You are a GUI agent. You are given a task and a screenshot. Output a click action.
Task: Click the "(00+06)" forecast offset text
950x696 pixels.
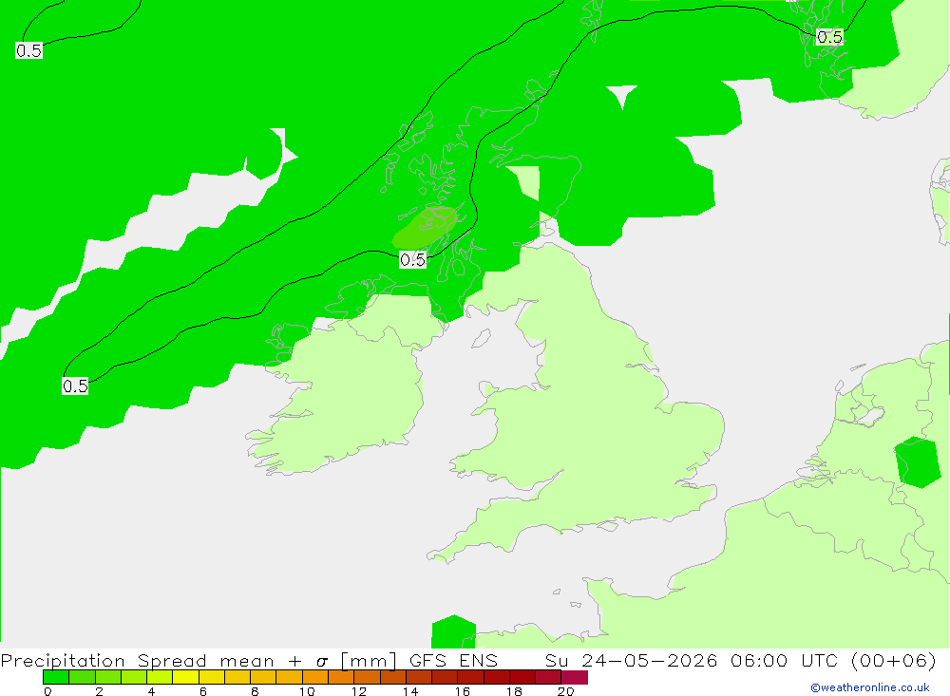click(894, 660)
